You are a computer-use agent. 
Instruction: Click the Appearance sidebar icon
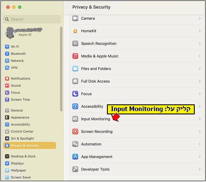point(7,117)
